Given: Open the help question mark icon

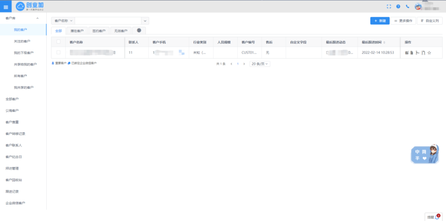Looking at the screenshot, I should 398,7.
